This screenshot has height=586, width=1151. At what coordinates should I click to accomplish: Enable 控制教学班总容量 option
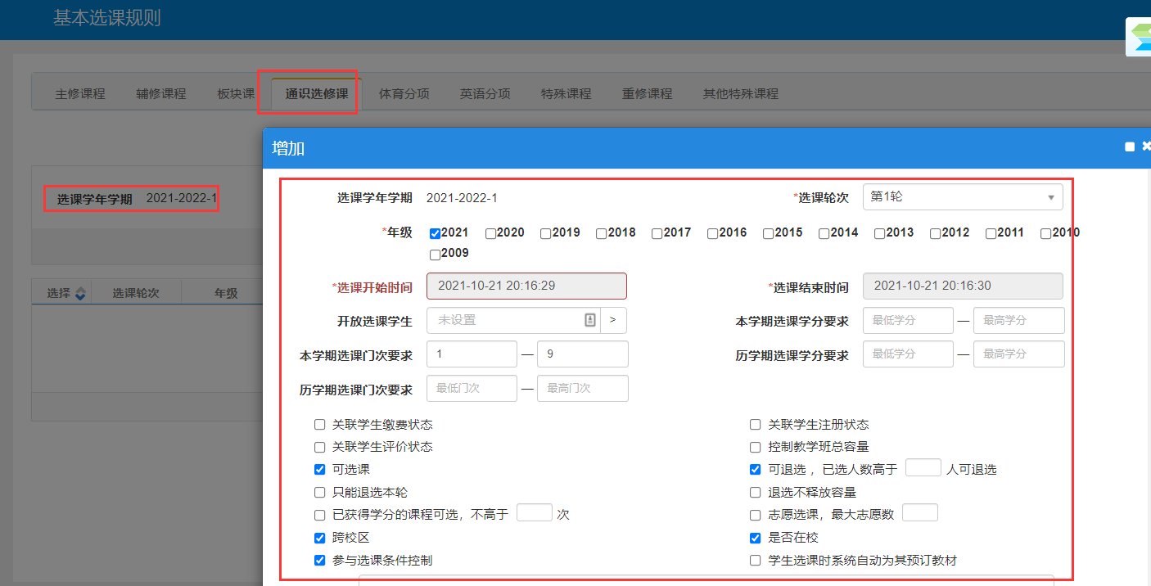(756, 447)
